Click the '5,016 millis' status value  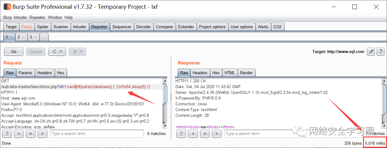375,143
